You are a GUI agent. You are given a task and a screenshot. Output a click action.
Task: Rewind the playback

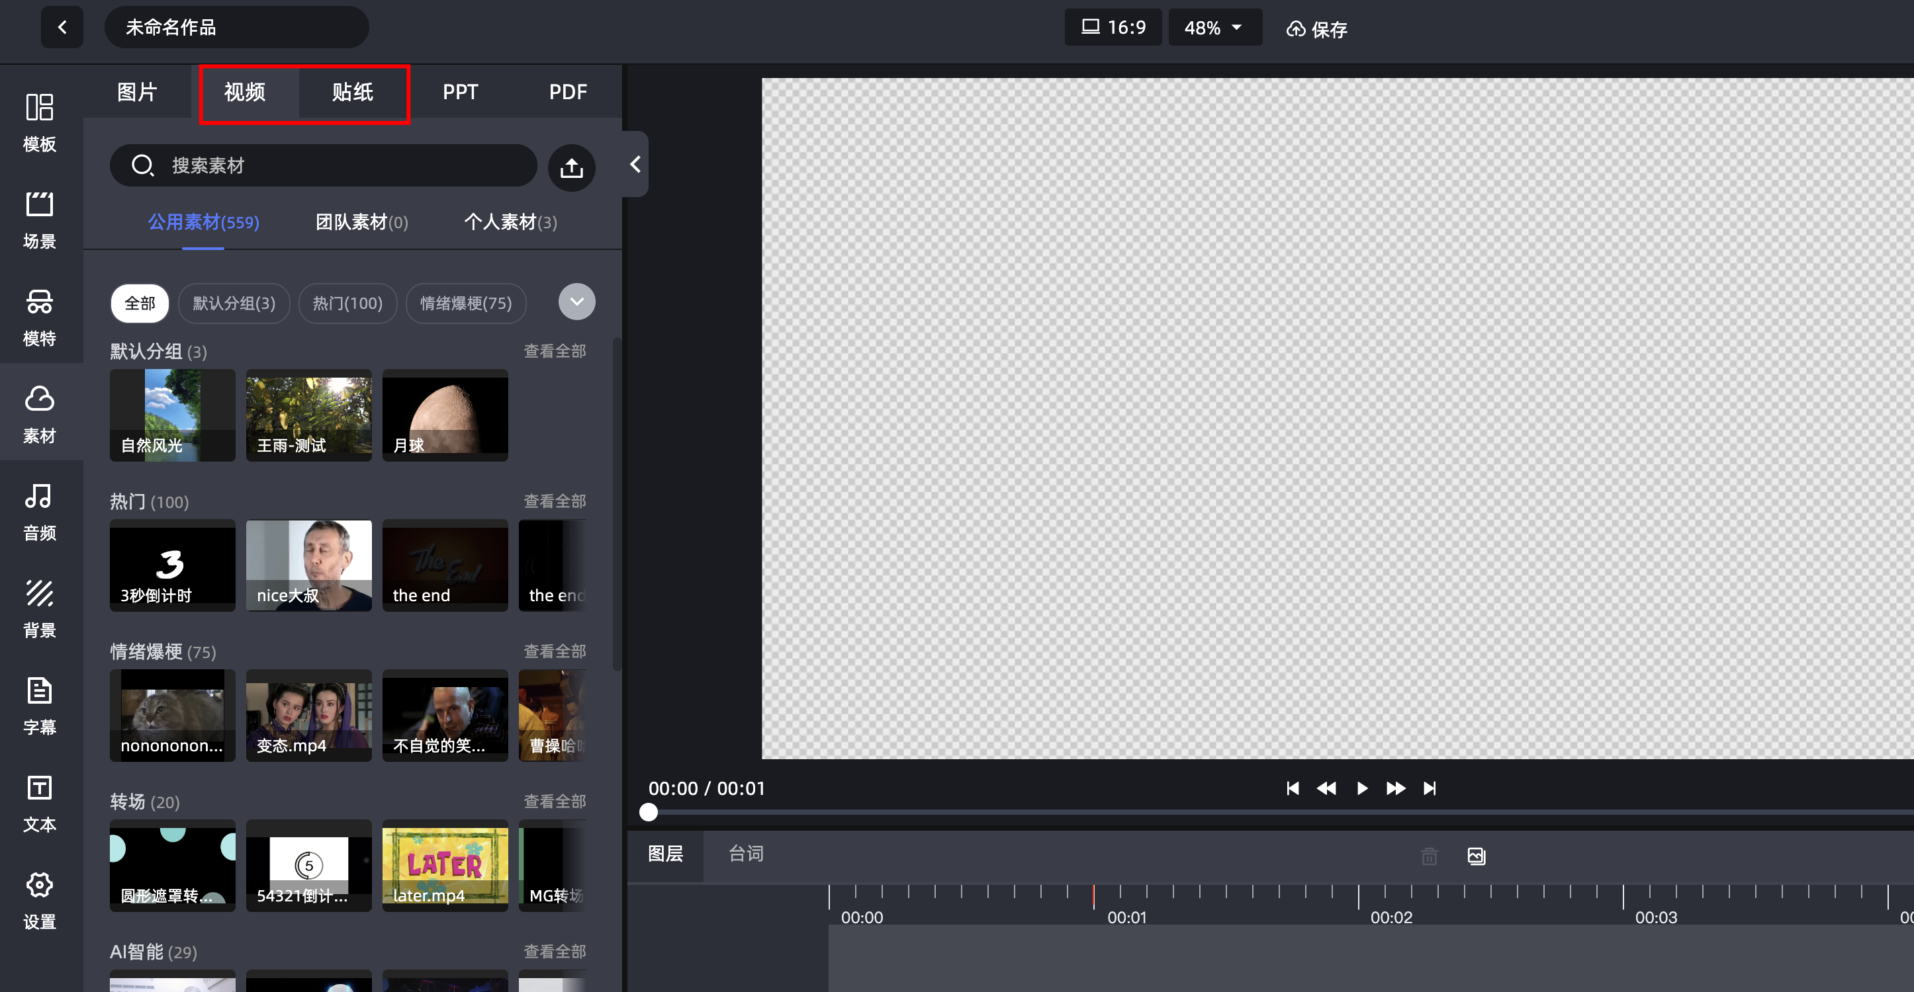1326,788
